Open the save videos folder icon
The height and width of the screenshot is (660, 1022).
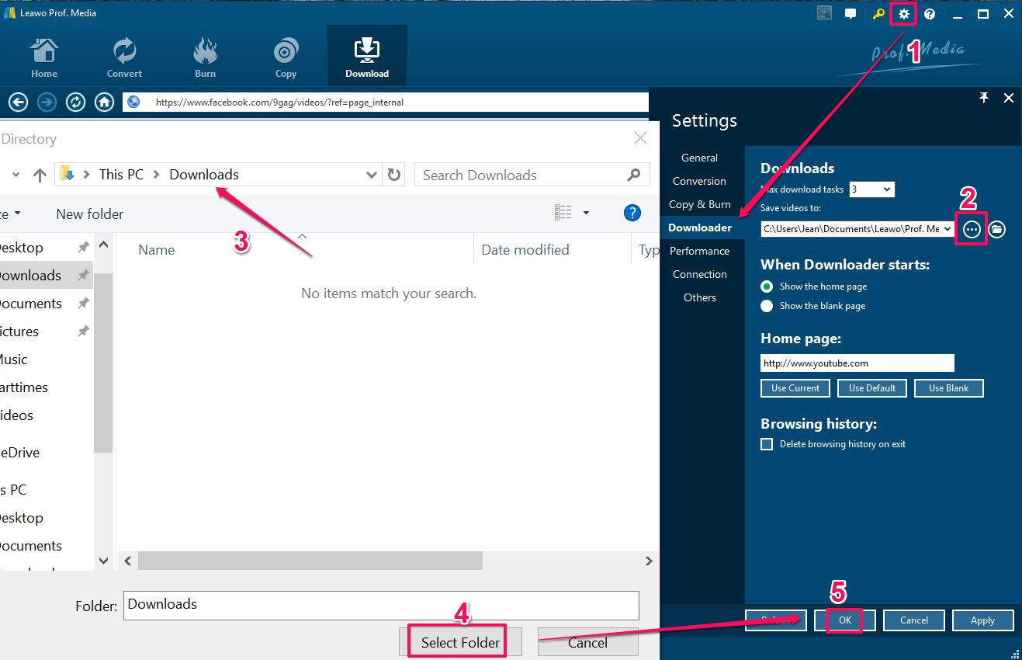[997, 229]
